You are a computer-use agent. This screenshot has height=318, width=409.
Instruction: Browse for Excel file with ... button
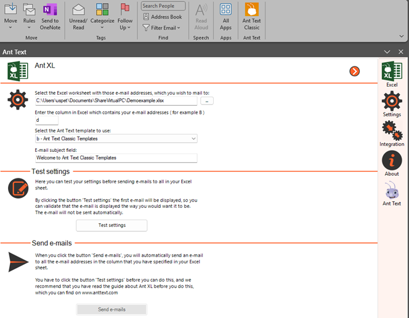coord(208,101)
